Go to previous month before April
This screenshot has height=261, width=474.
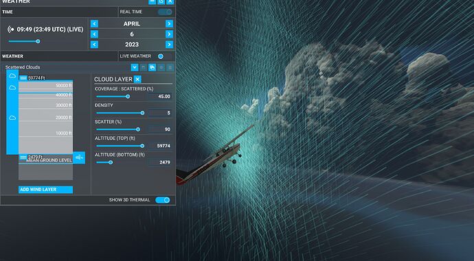point(94,24)
